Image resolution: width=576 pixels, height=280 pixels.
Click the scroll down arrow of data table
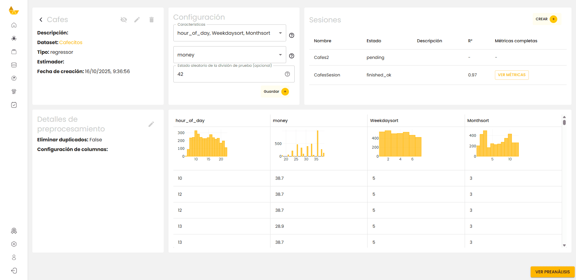pos(564,245)
